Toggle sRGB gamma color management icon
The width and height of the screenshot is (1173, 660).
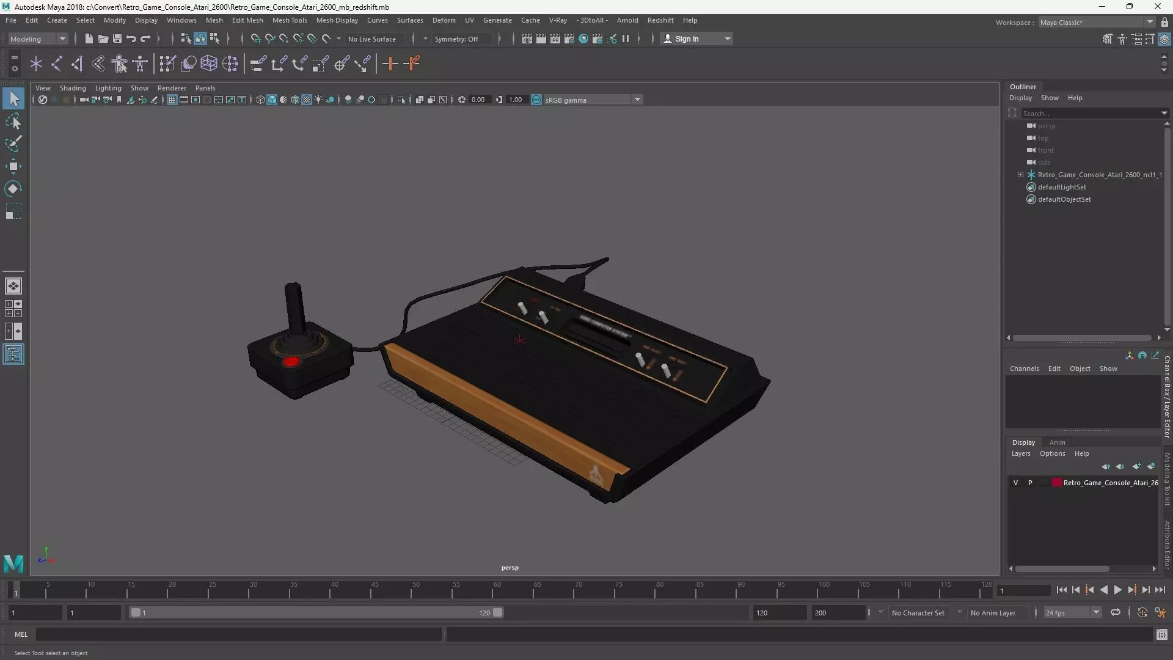pyautogui.click(x=536, y=100)
